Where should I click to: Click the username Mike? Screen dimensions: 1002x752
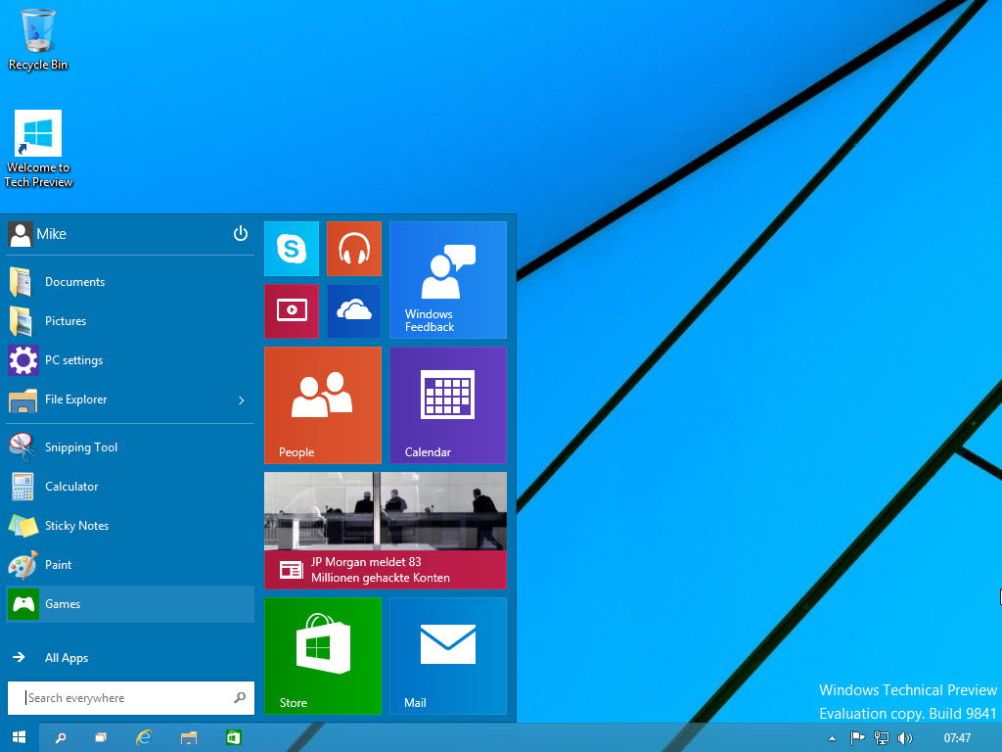click(x=51, y=234)
